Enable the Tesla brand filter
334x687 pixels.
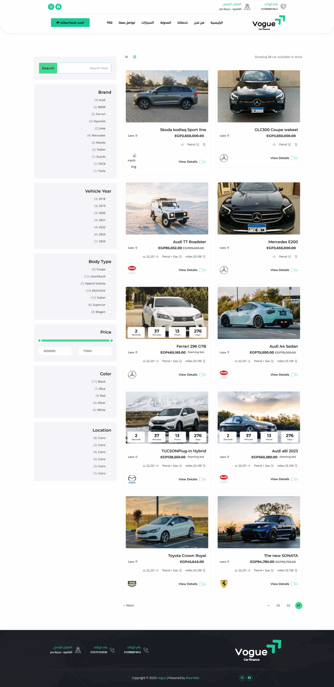pos(110,171)
